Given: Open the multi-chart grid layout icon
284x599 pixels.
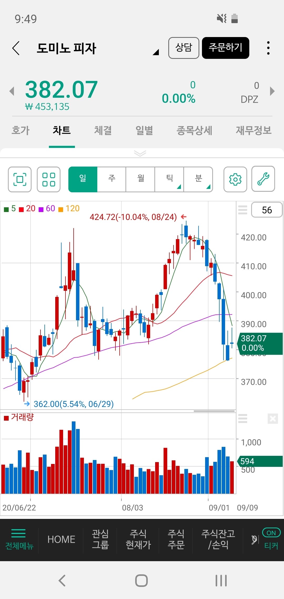Looking at the screenshot, I should pyautogui.click(x=49, y=179).
